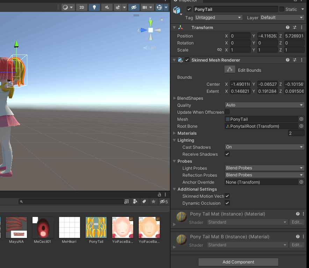
Task: Open Transform component help icon
Action: 288,27
